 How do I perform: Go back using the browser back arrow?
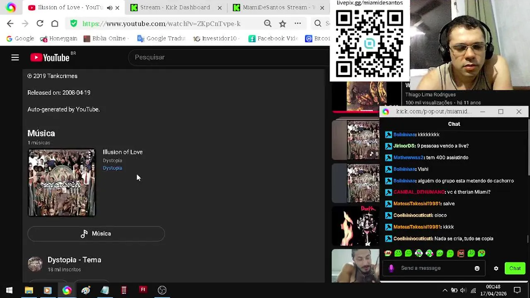pos(10,24)
